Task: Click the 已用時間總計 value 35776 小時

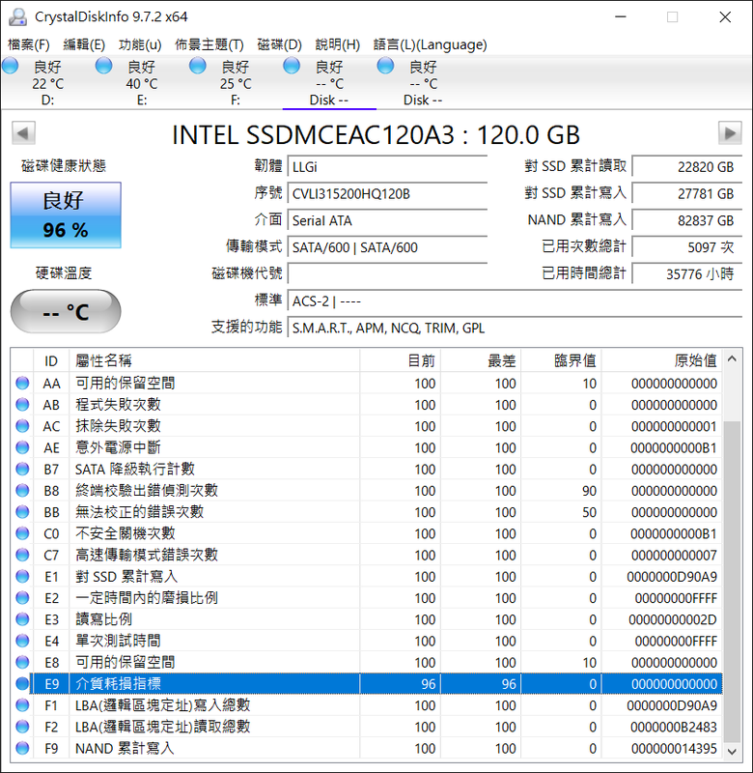Action: (686, 273)
